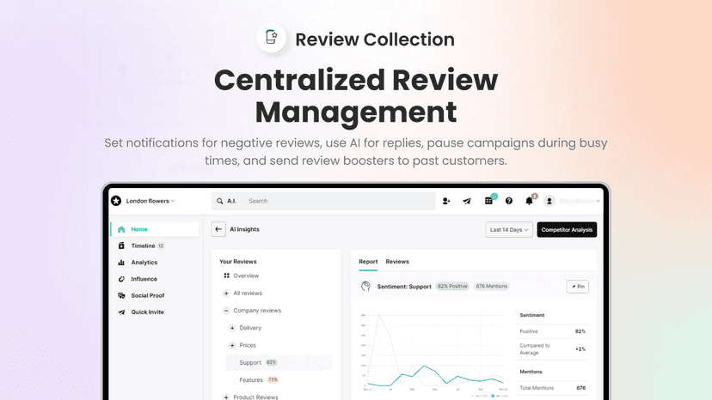
Task: Click the user profile avatar
Action: pos(549,201)
